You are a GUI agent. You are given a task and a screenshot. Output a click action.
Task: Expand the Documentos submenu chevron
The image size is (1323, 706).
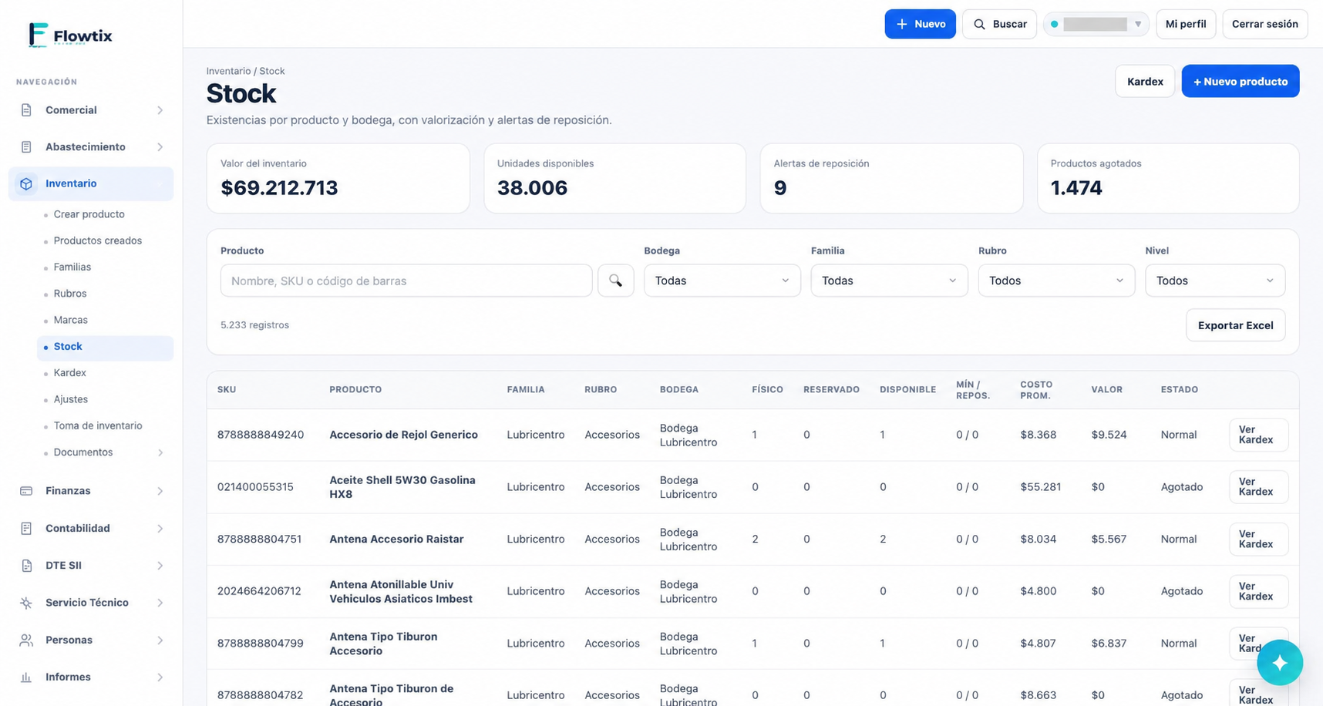pyautogui.click(x=160, y=452)
